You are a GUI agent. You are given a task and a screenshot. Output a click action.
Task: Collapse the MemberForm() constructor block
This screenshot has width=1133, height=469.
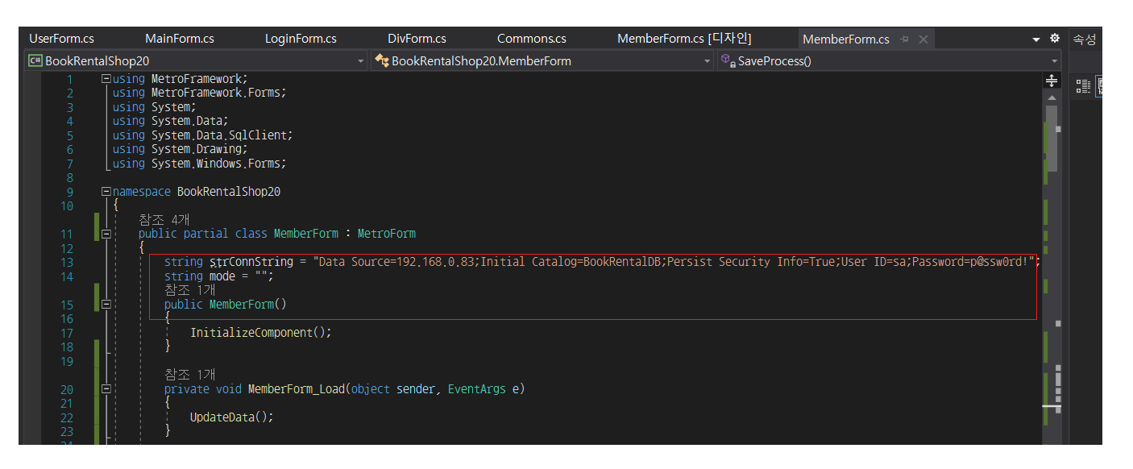pos(106,305)
